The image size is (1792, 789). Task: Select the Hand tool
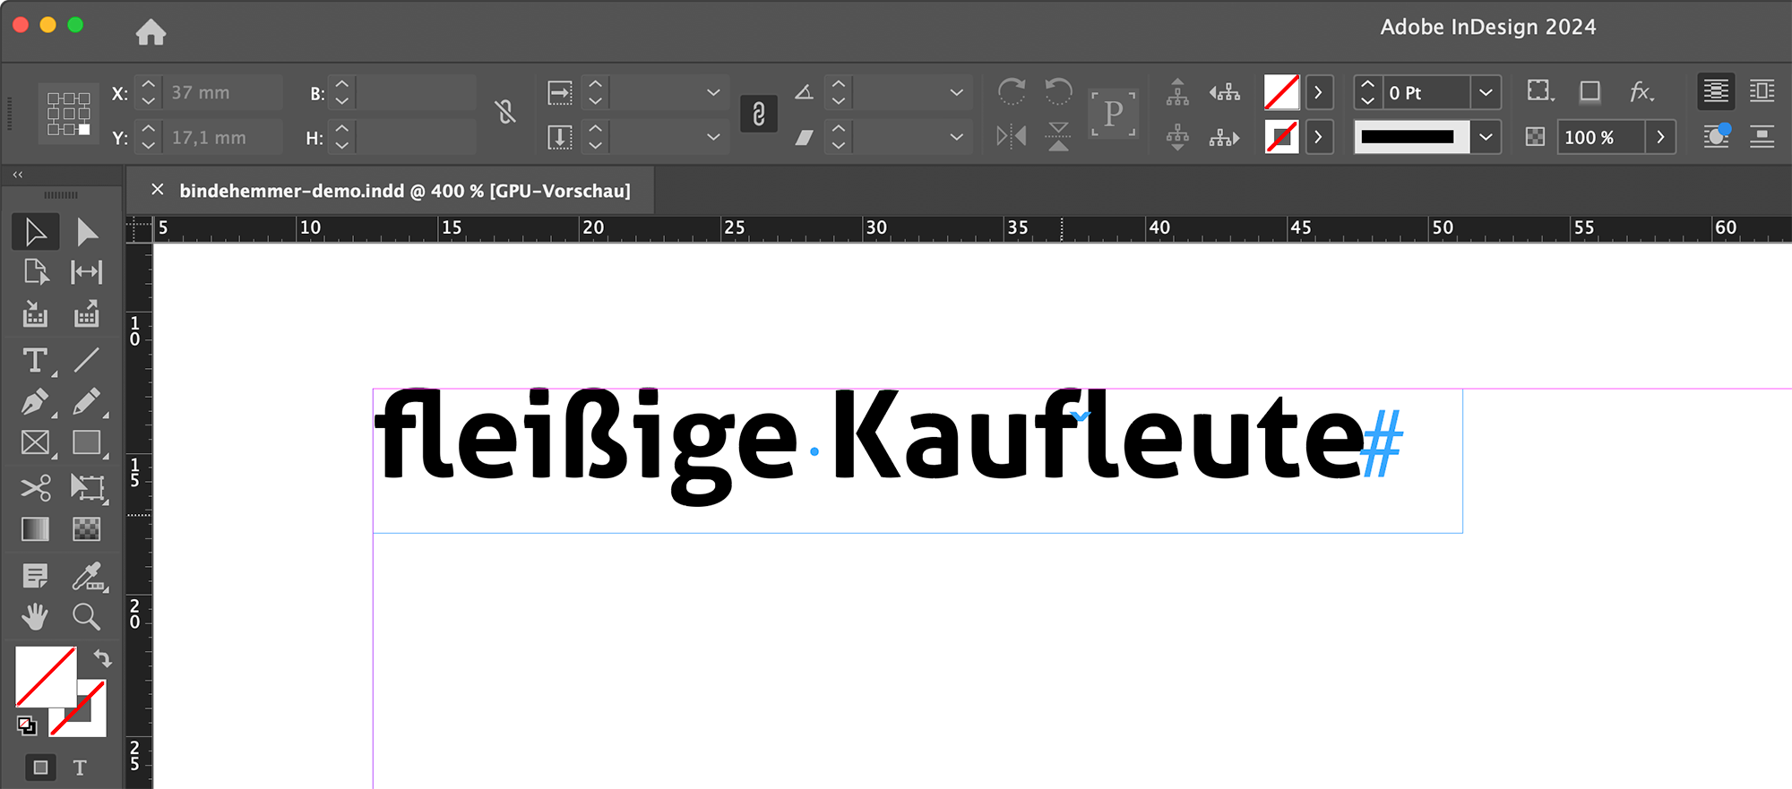pyautogui.click(x=36, y=616)
